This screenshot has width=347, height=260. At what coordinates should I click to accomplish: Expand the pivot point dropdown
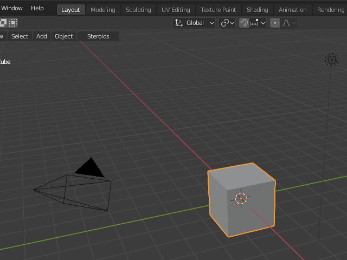click(x=227, y=23)
